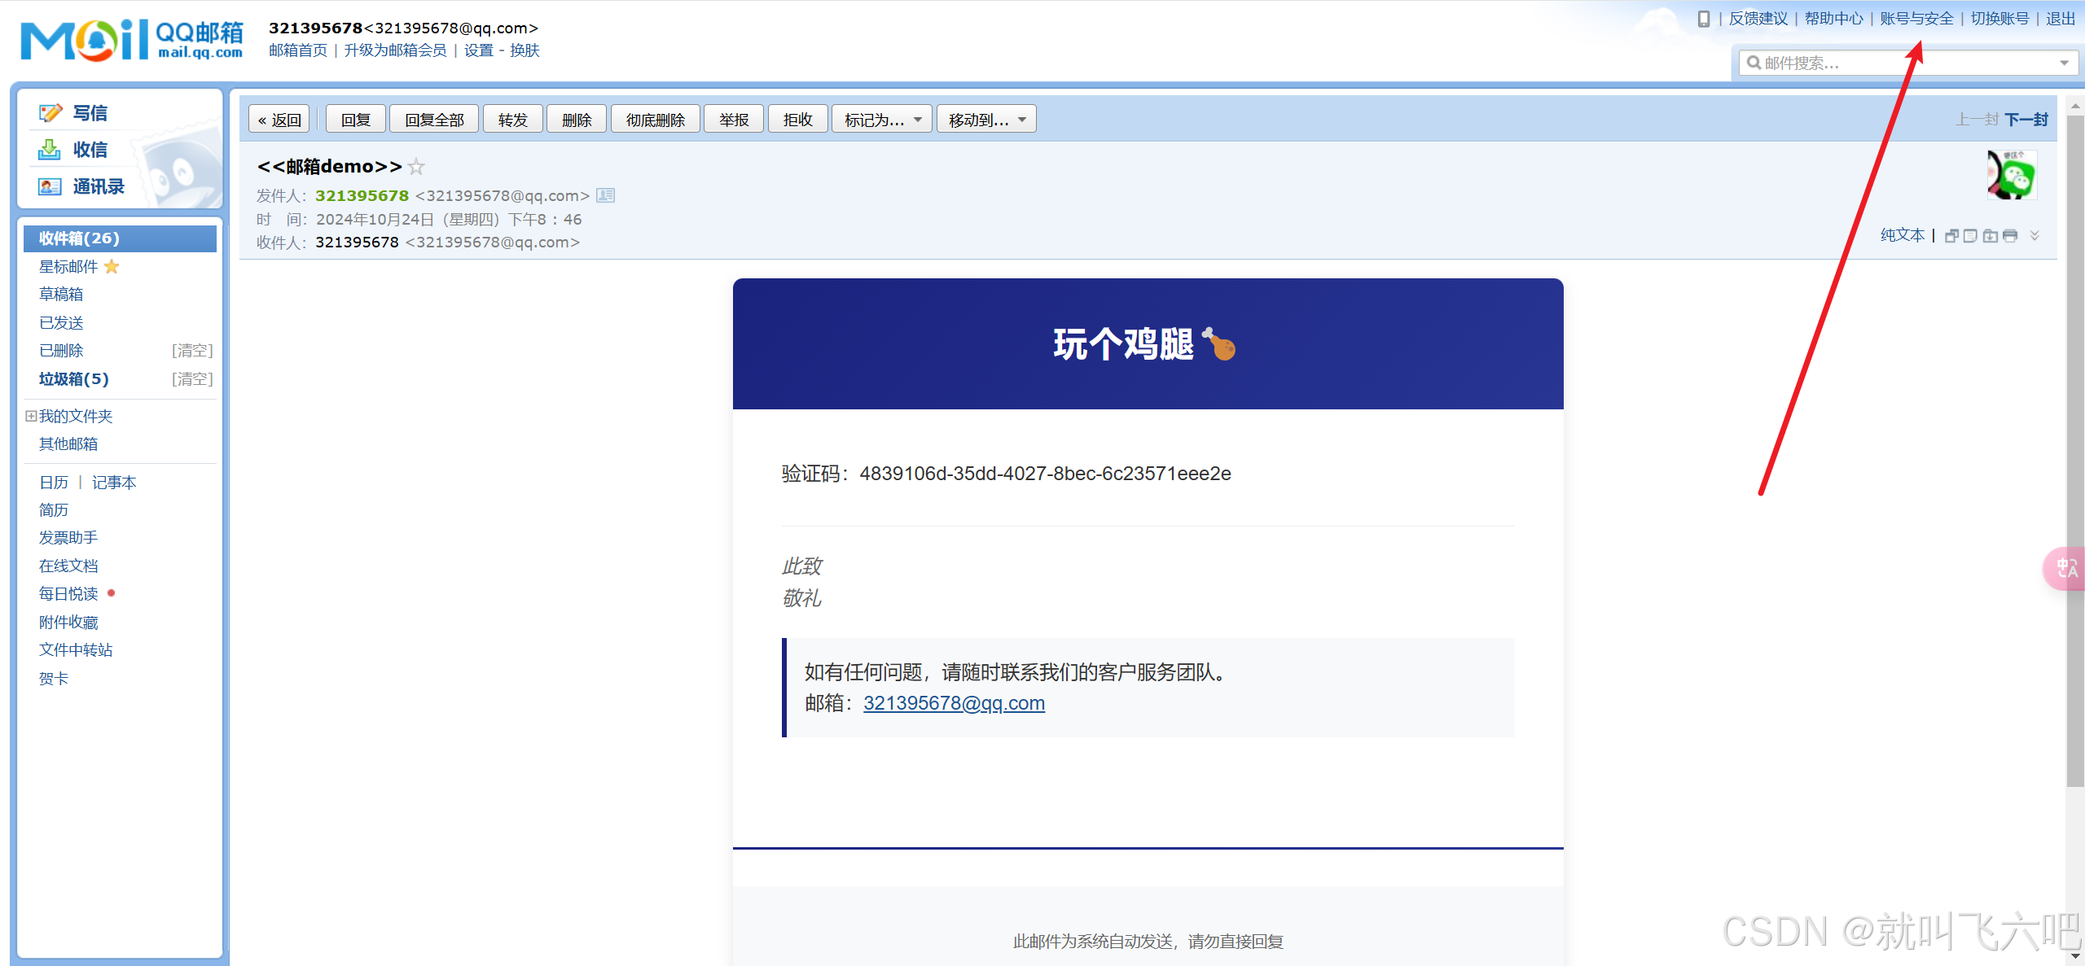Click the save-to-folder download icon

(1990, 236)
